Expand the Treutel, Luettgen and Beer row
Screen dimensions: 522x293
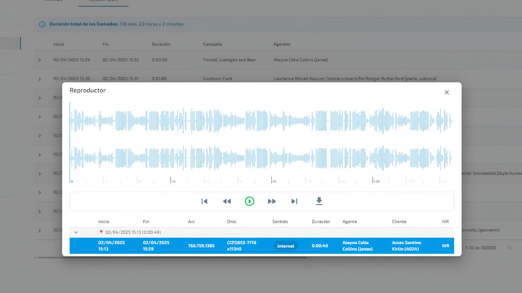tap(40, 60)
